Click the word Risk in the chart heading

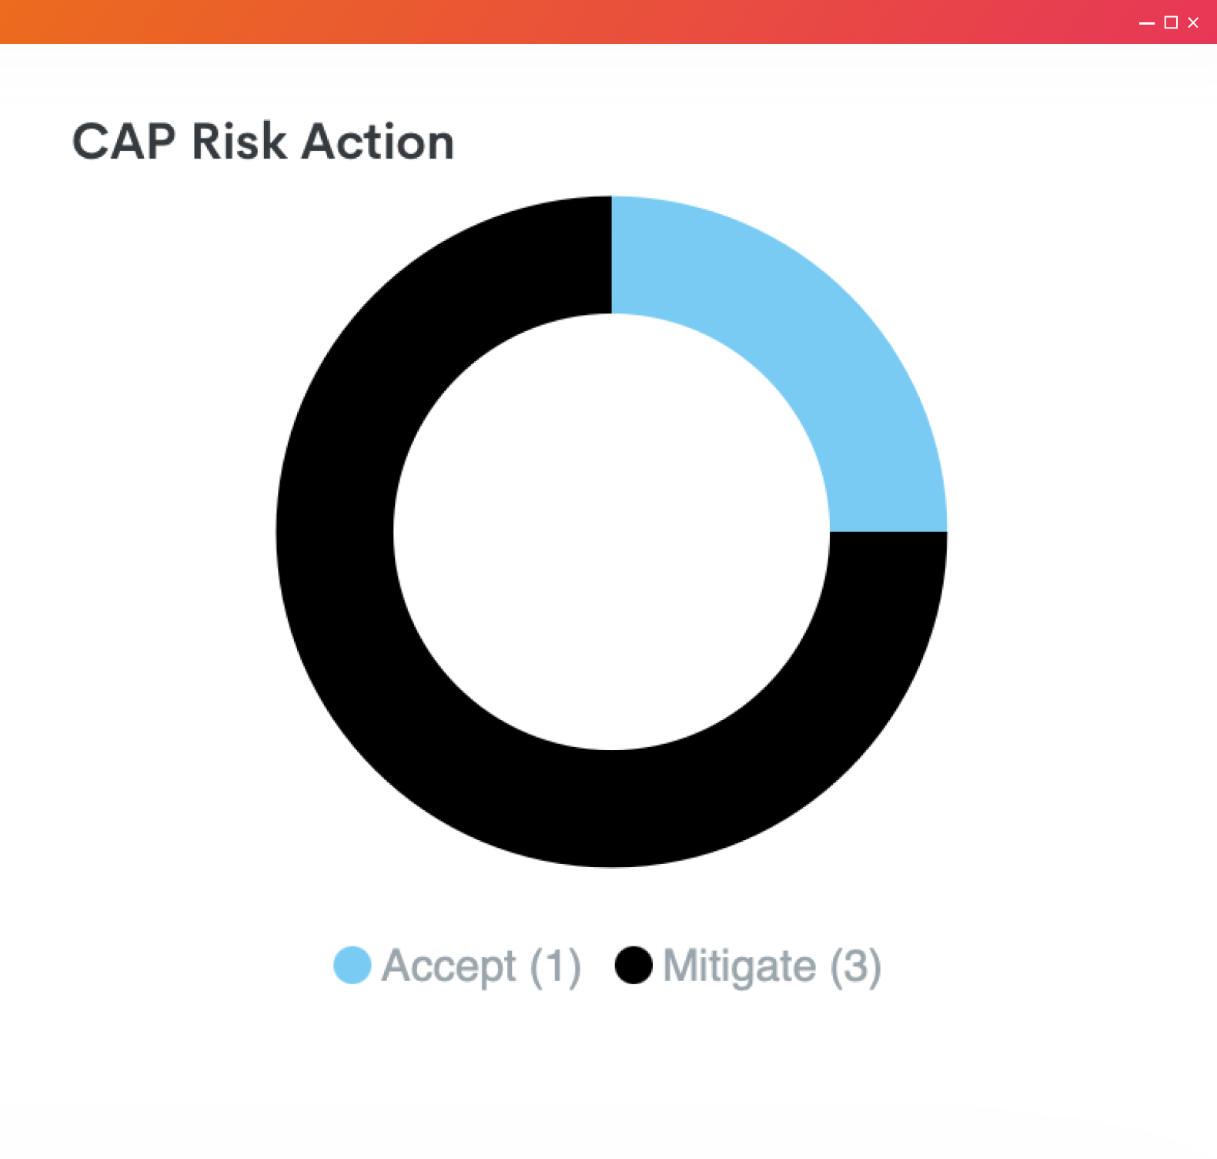coord(239,142)
